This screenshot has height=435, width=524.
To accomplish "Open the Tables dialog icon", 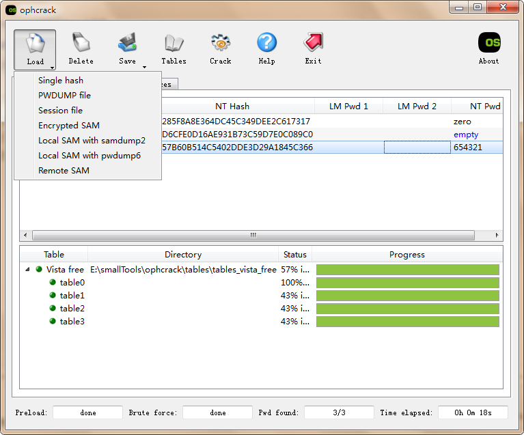I will click(x=174, y=43).
